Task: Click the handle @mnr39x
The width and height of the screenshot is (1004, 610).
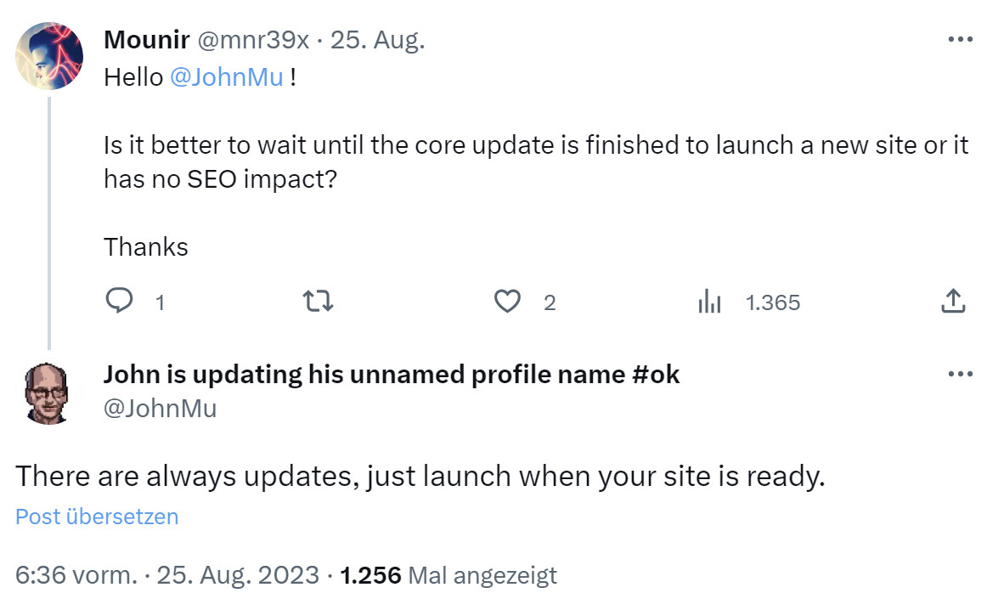Action: (254, 38)
